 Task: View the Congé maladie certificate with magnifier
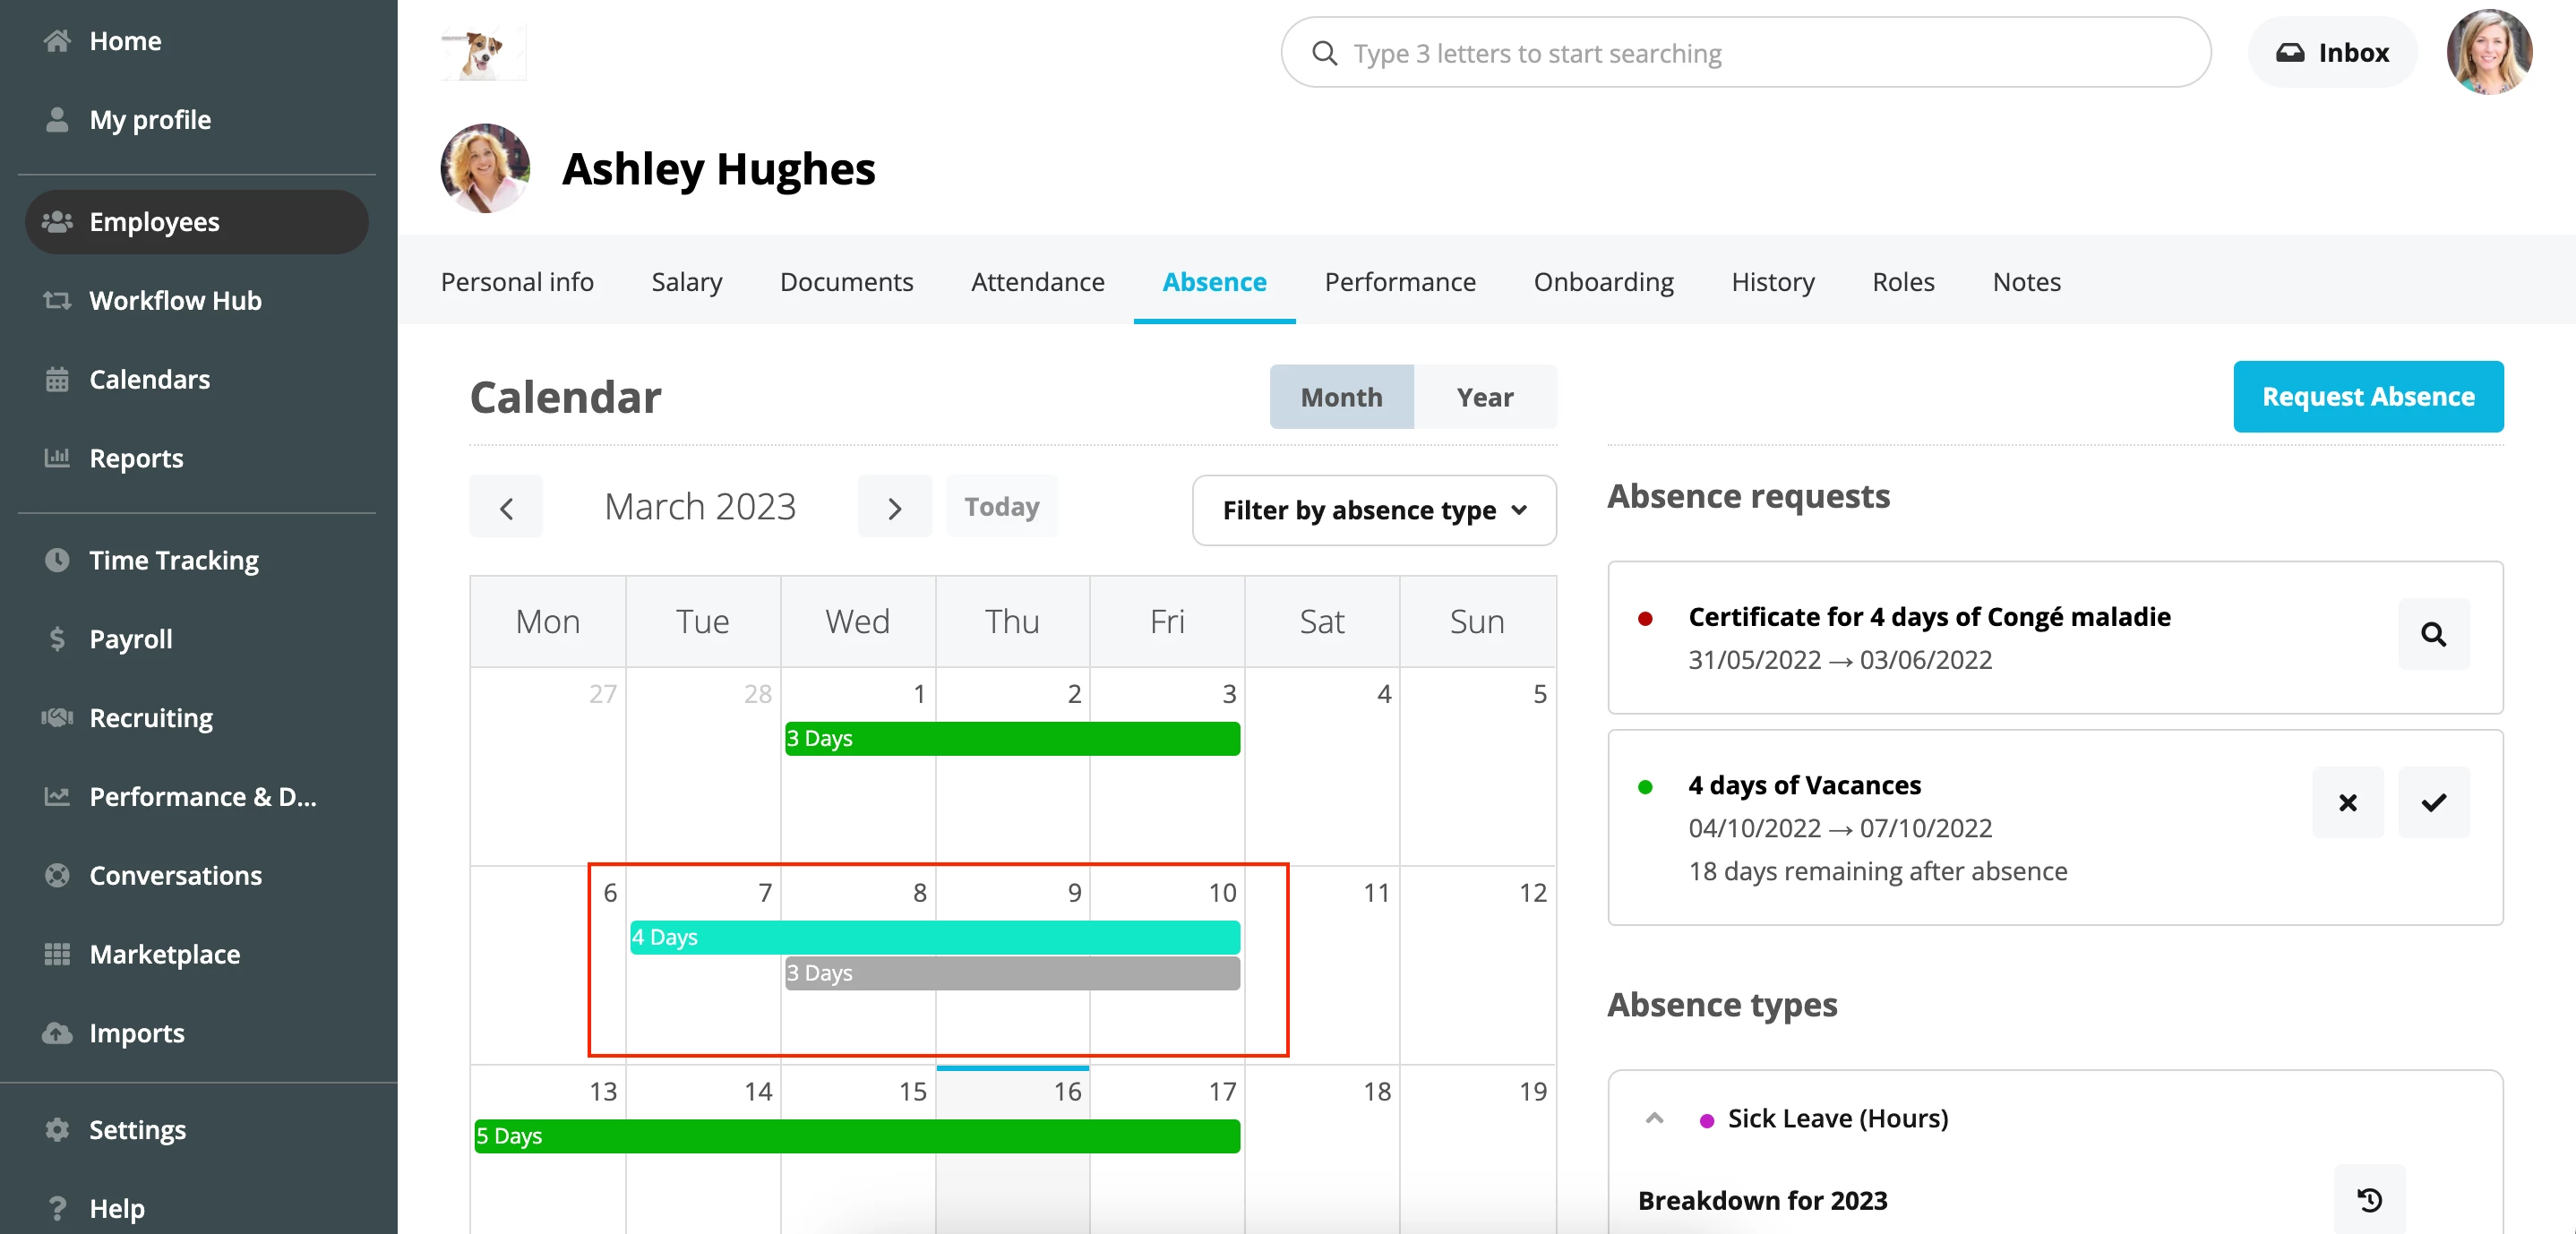pyautogui.click(x=2433, y=635)
